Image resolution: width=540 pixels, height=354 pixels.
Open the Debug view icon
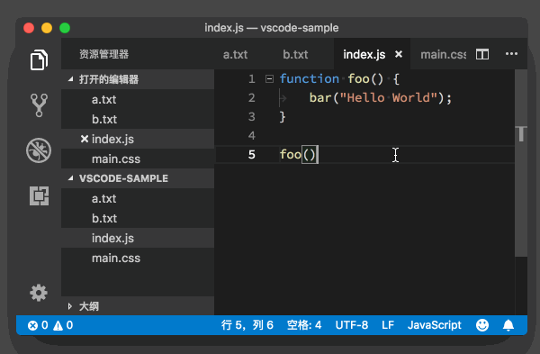[39, 150]
